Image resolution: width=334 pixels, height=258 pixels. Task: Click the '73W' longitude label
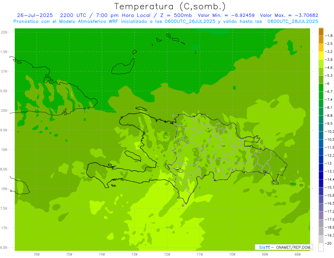(134, 254)
